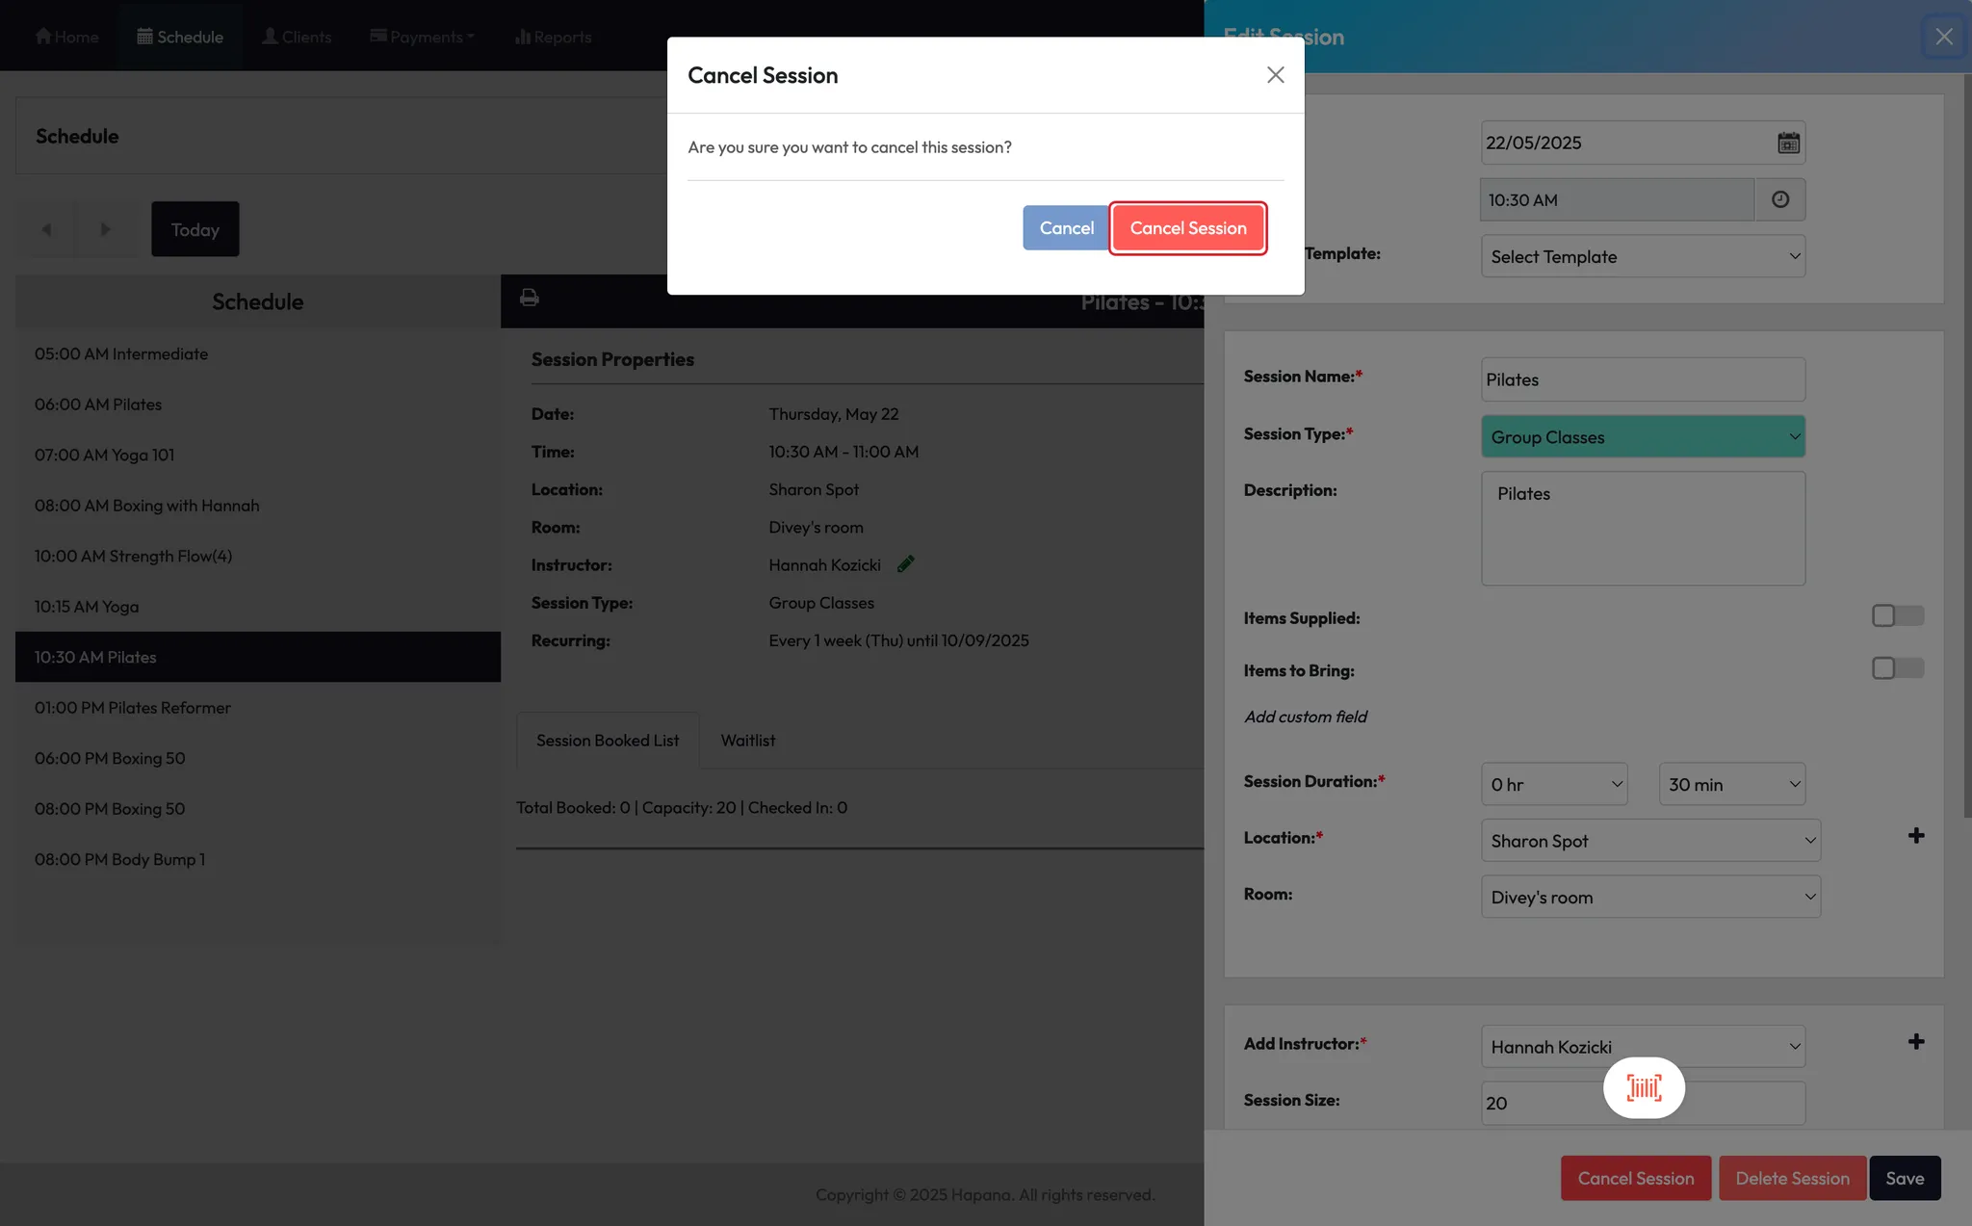Viewport: 1972px width, 1226px height.
Task: Click the plus icon next to Add Instructor
Action: (1916, 1042)
